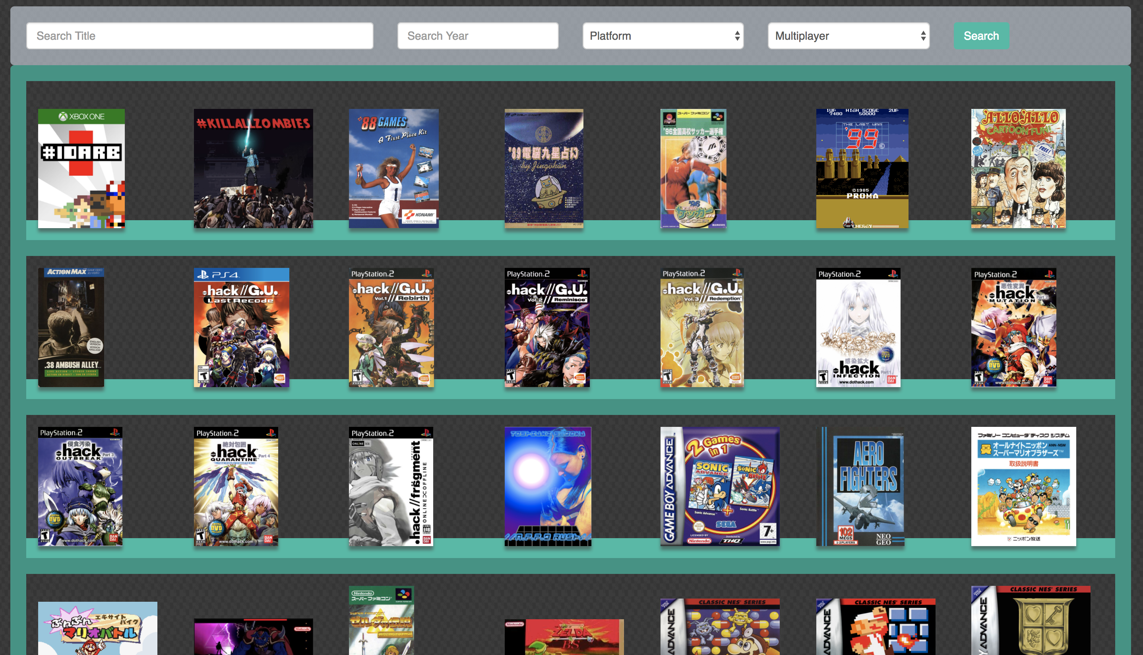Open the #IDARB Xbox One cover
Viewport: 1143px width, 655px height.
(81, 168)
